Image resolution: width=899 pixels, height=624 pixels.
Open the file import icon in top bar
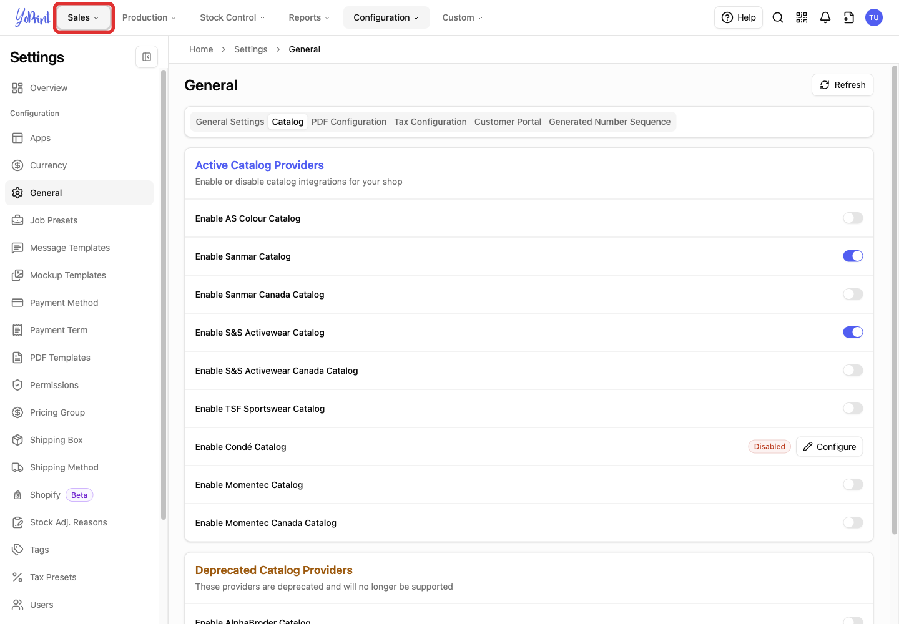point(849,17)
